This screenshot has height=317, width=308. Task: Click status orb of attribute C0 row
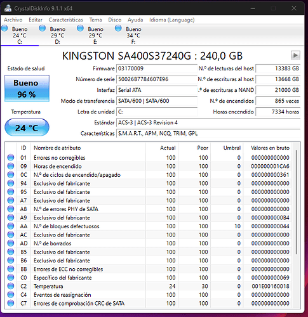point(11,277)
